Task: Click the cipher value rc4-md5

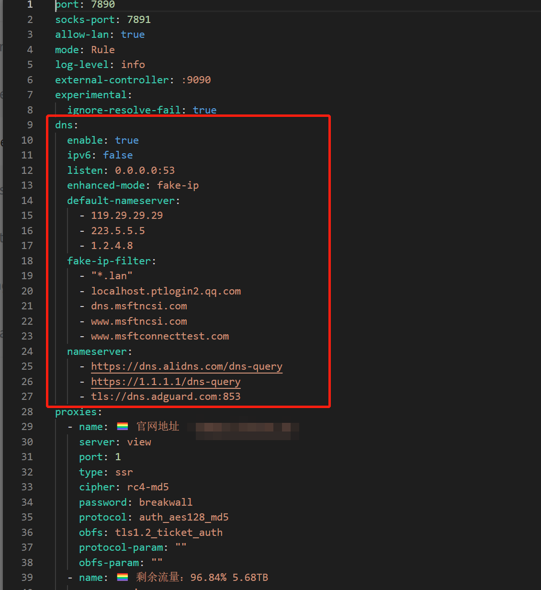Action: click(148, 487)
